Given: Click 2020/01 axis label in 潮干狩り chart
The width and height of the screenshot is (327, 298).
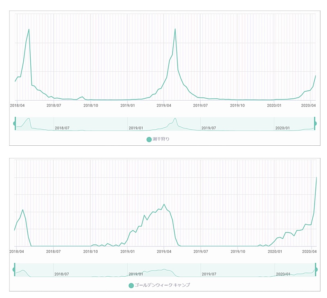Looking at the screenshot, I should click(x=274, y=106).
